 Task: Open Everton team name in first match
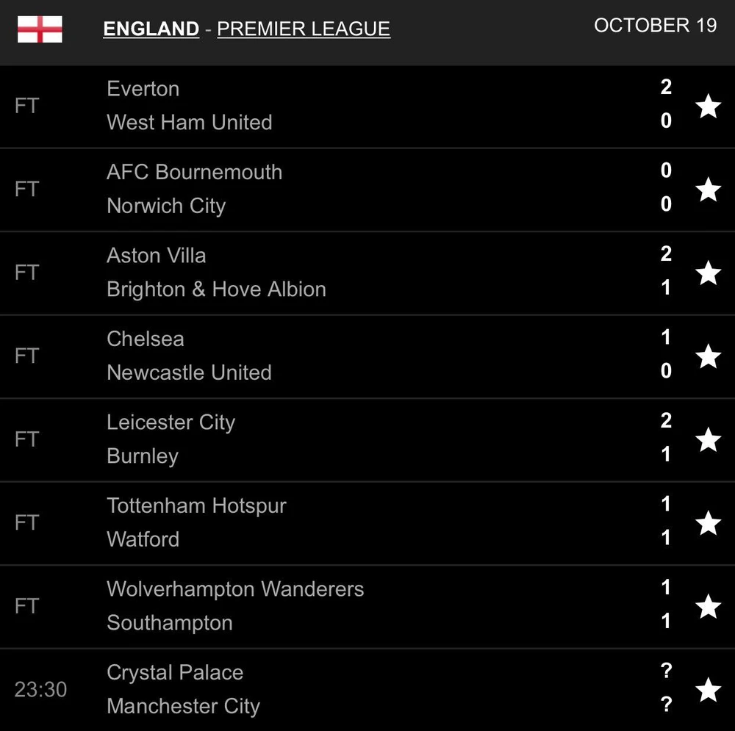pyautogui.click(x=143, y=89)
